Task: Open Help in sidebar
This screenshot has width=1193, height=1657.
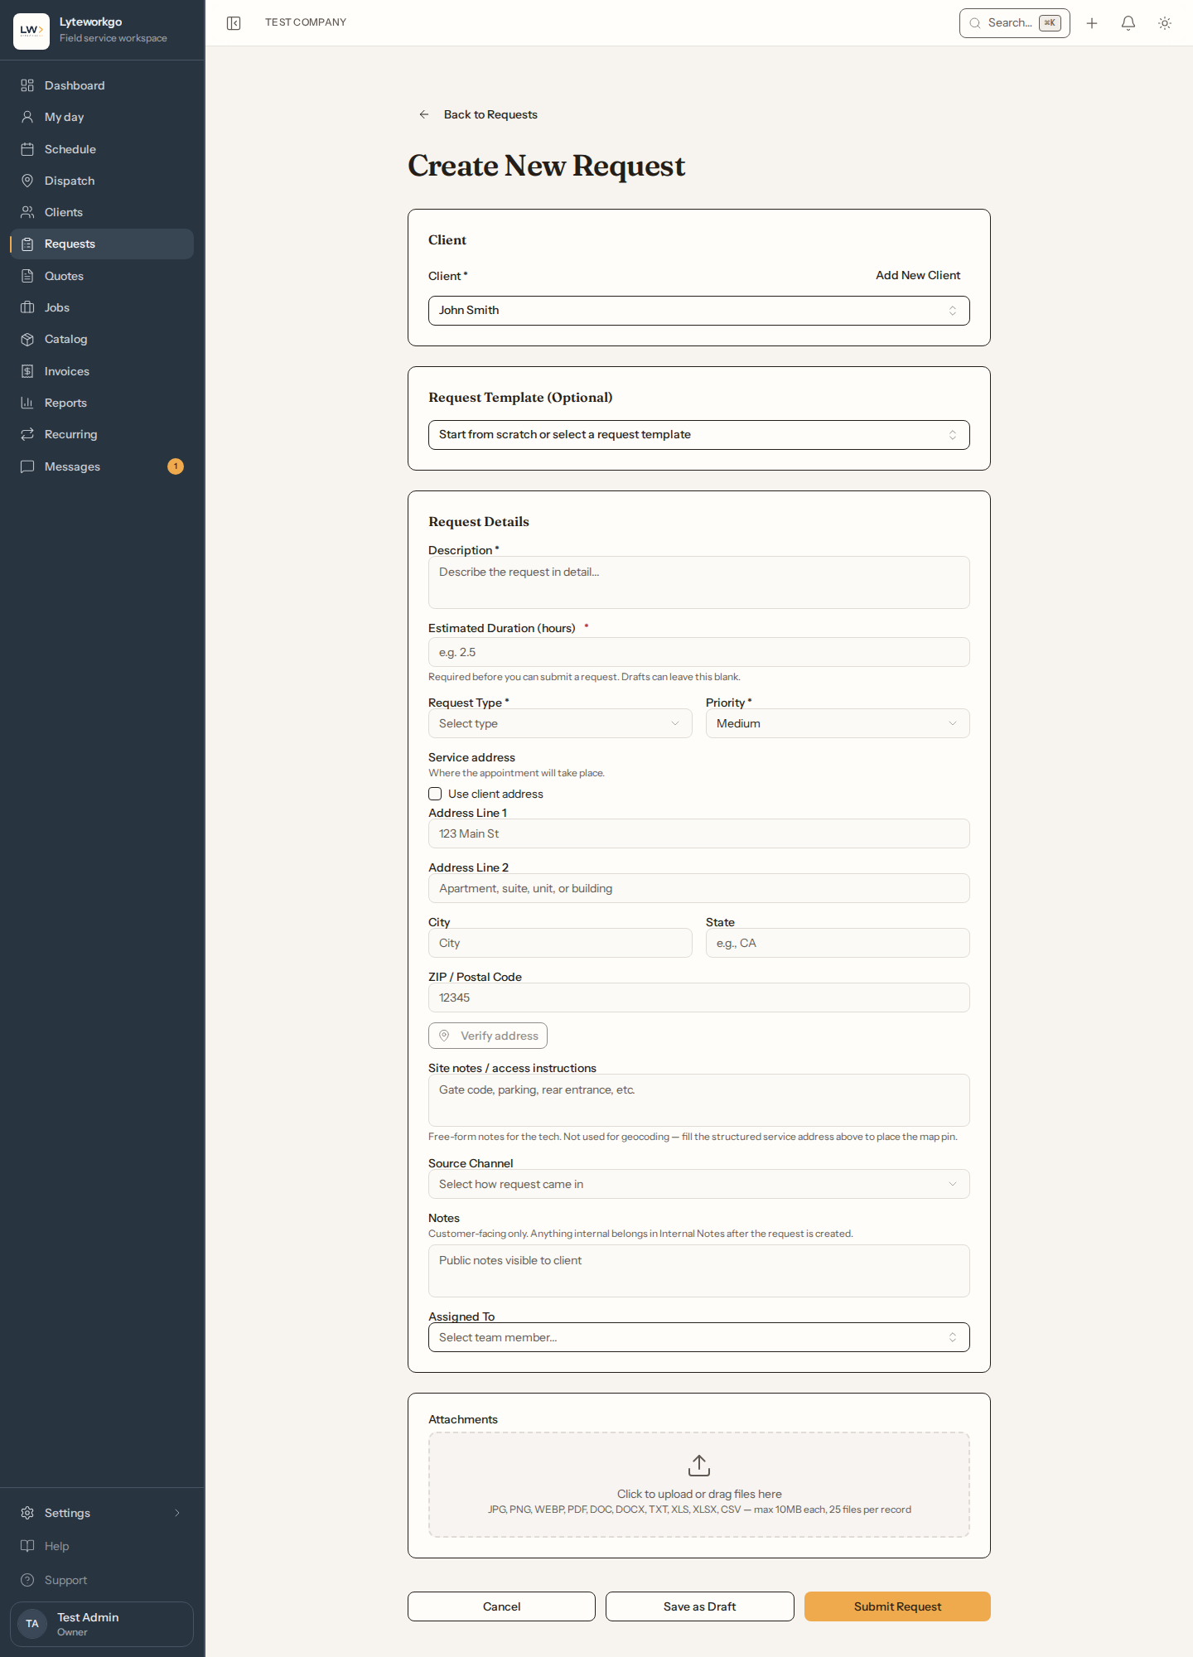Action: tap(102, 1546)
